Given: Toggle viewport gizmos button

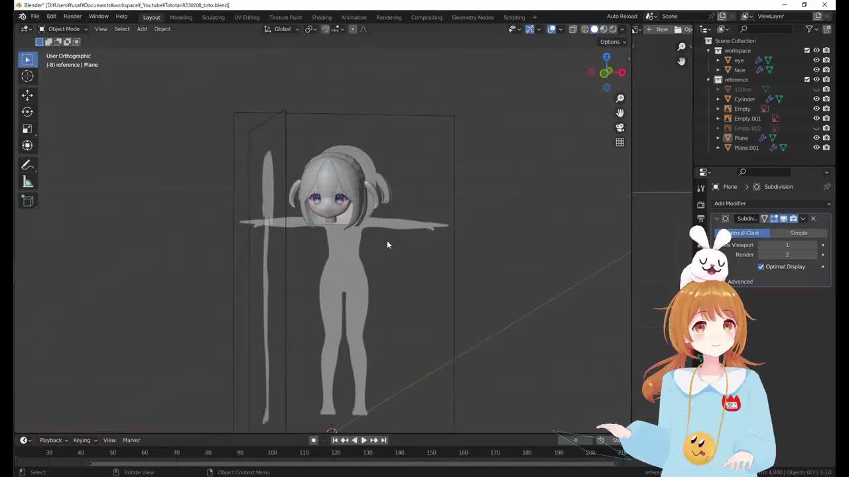Looking at the screenshot, I should 529,29.
